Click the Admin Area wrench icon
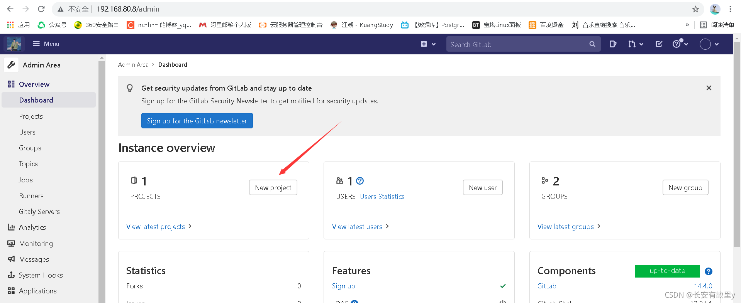741x303 pixels. pyautogui.click(x=11, y=65)
